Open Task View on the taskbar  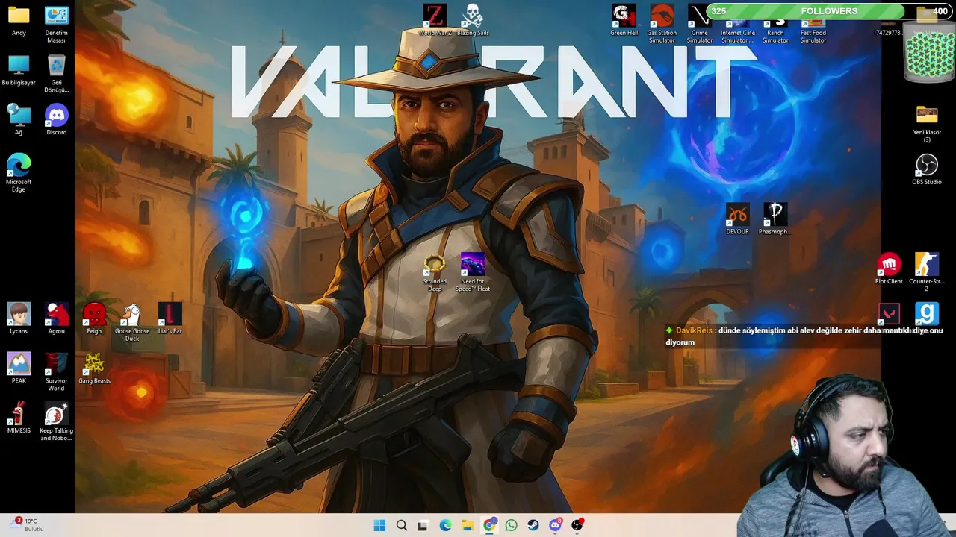click(x=423, y=525)
